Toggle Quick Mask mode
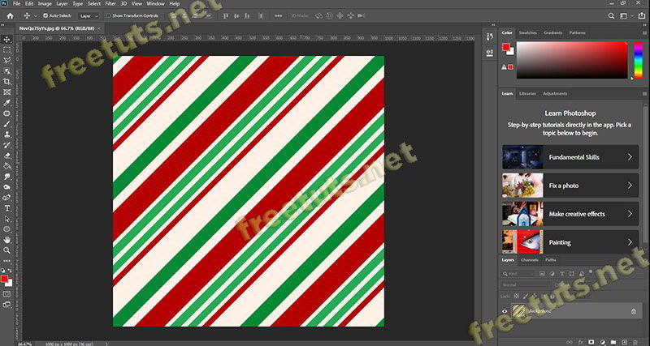650x346 pixels. (x=7, y=294)
